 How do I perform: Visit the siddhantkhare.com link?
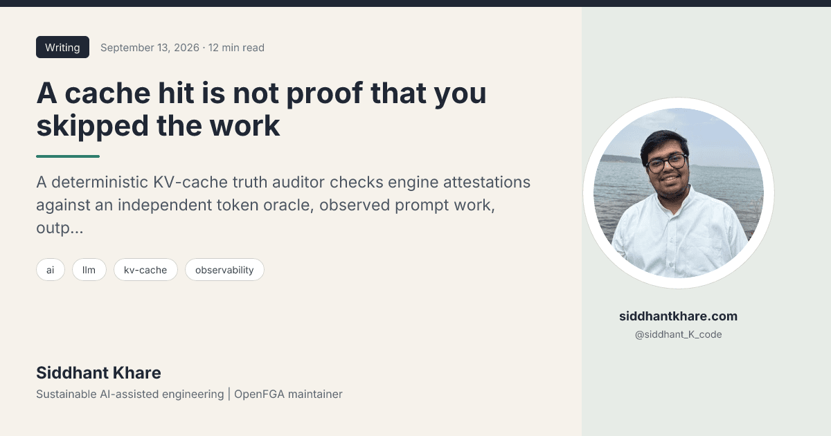click(678, 316)
